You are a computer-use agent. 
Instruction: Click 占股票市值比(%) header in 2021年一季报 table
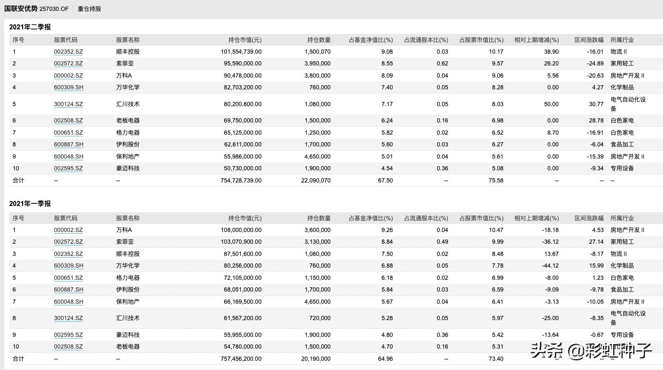tap(481, 218)
